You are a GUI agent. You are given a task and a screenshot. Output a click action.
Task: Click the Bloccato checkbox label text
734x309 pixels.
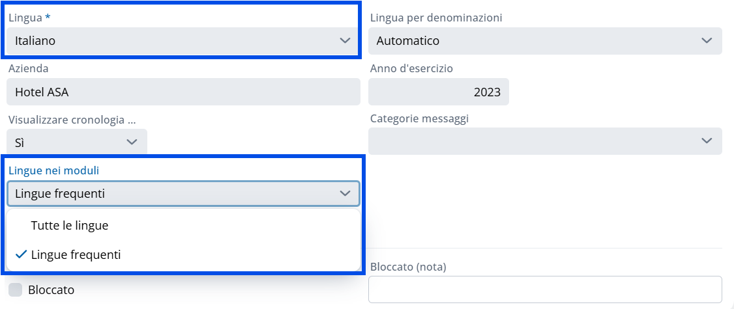tap(51, 289)
